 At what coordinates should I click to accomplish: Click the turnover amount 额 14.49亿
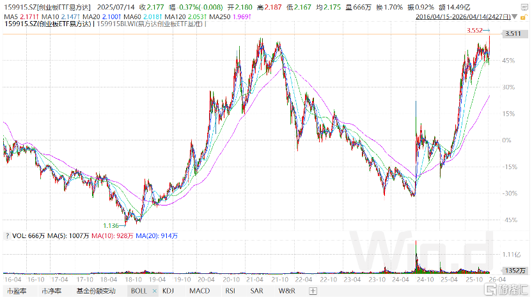tap(454, 7)
